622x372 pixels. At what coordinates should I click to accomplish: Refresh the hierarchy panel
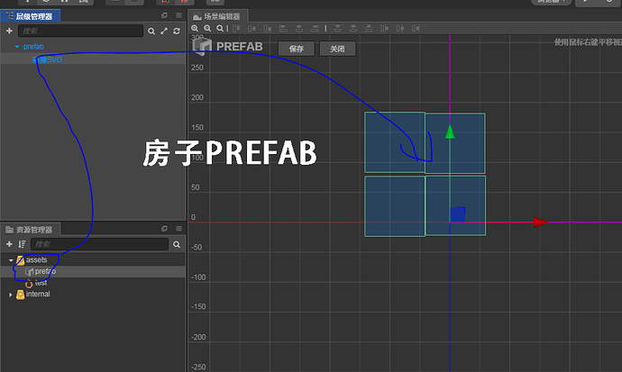[177, 31]
